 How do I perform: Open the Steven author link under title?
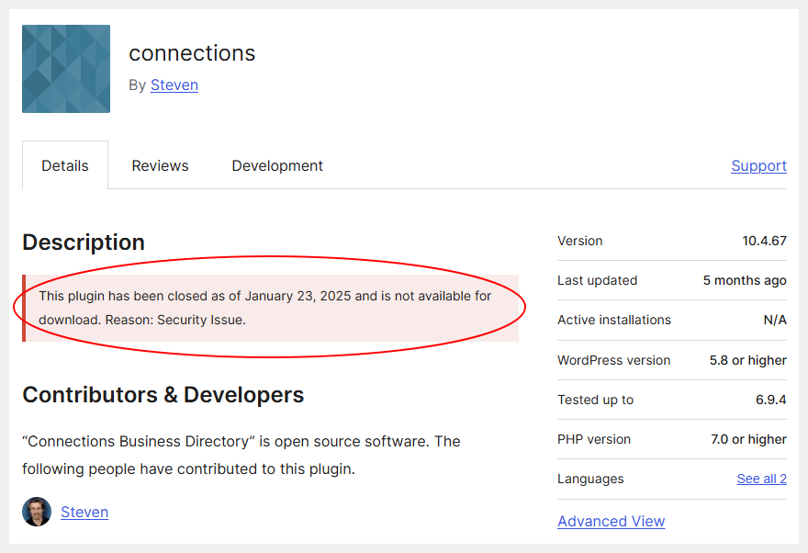(174, 85)
